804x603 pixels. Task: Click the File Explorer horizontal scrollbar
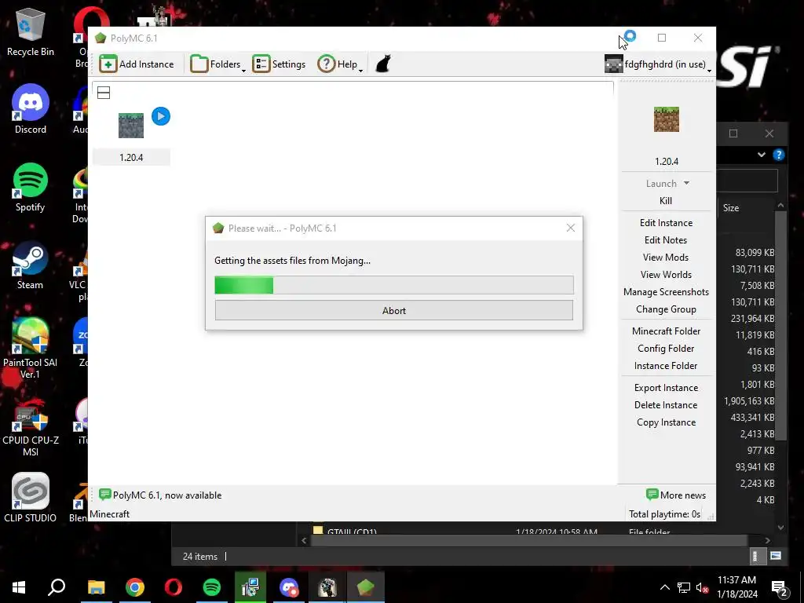point(528,540)
